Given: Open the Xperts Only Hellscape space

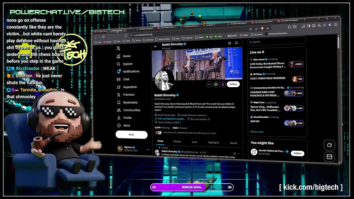Looking at the screenshot, I should click(x=265, y=109).
